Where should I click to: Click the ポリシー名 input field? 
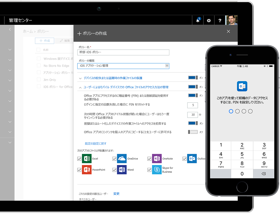tap(123, 52)
